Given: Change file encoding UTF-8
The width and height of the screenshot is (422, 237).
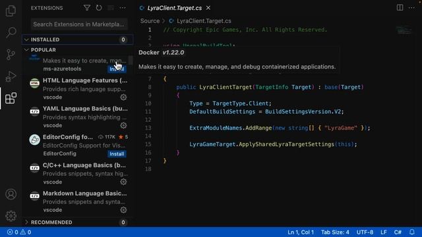Looking at the screenshot, I should 365,232.
